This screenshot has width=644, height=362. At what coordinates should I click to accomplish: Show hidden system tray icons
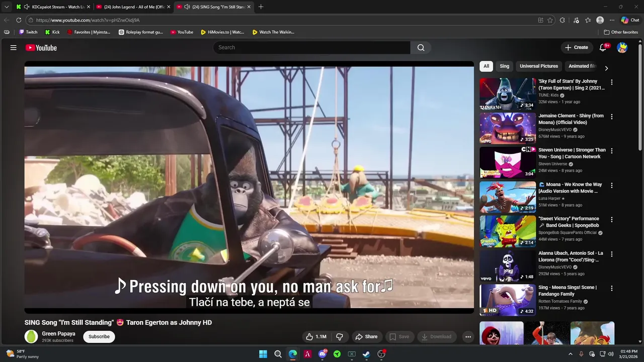[570, 354]
